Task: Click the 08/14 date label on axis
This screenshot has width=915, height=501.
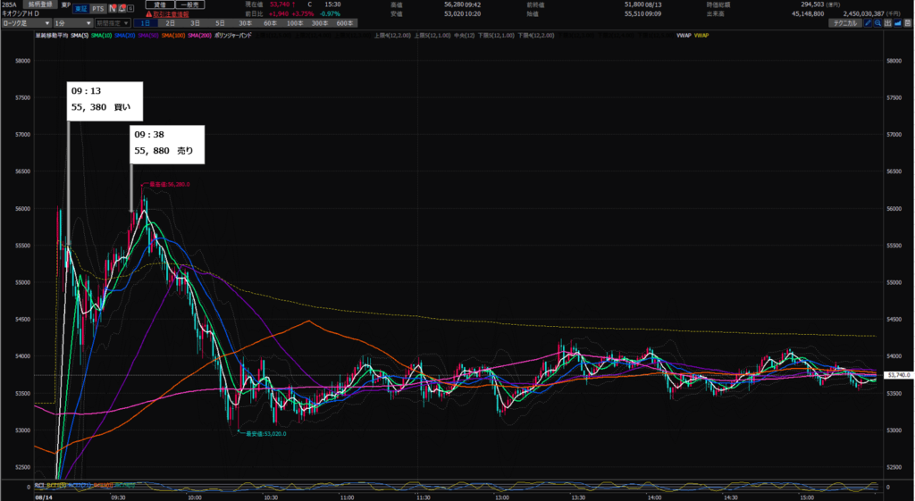Action: coord(43,497)
